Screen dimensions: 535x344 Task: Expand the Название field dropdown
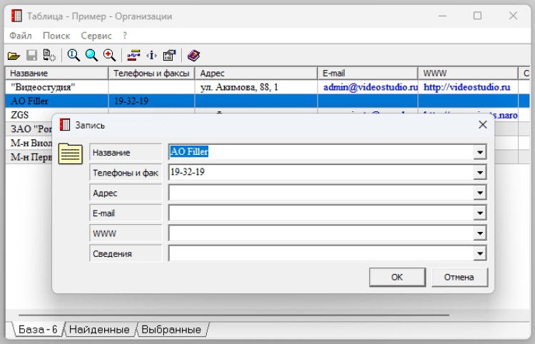(x=480, y=152)
